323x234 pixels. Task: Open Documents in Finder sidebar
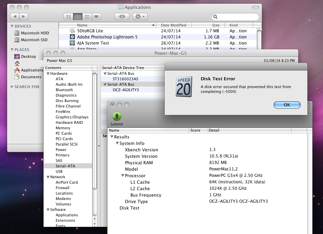28,77
